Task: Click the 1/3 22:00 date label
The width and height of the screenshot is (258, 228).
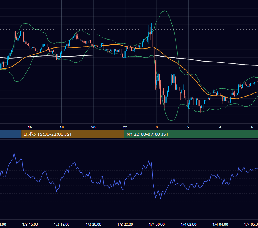Action: tap(125, 224)
